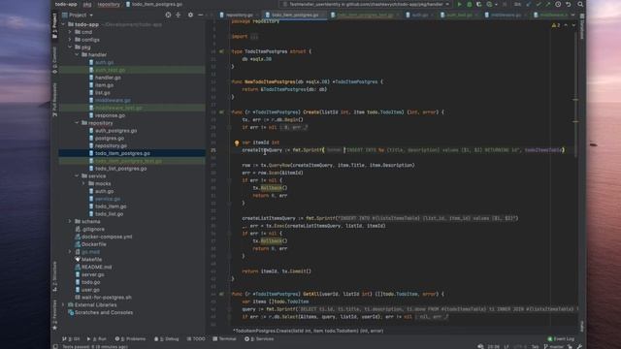Open the Terminal tool window tab

click(224, 339)
